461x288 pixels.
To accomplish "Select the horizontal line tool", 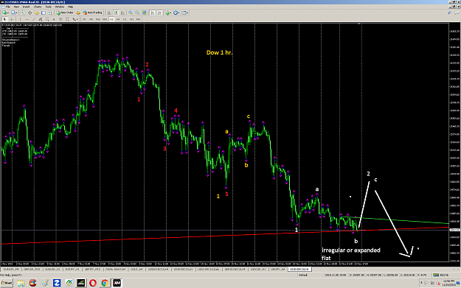I will tap(27, 19).
